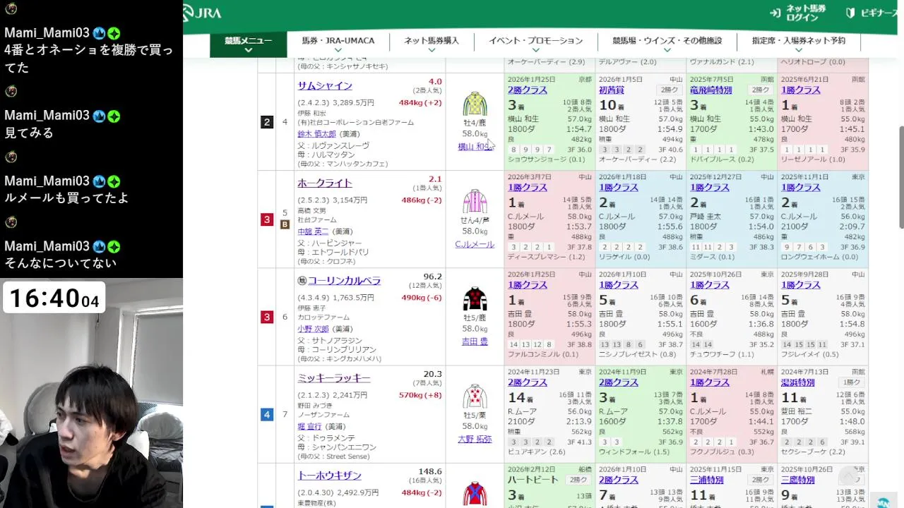Open ミッキーラッキー's 2024年7月28日 1勝クラス race
Screen dimensions: 904x508
click(710, 382)
